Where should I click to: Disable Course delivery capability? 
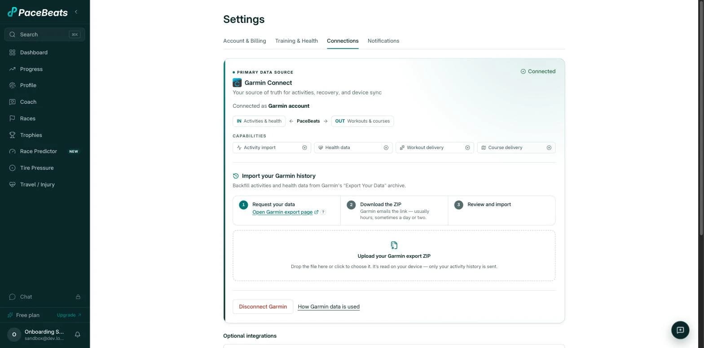click(549, 148)
